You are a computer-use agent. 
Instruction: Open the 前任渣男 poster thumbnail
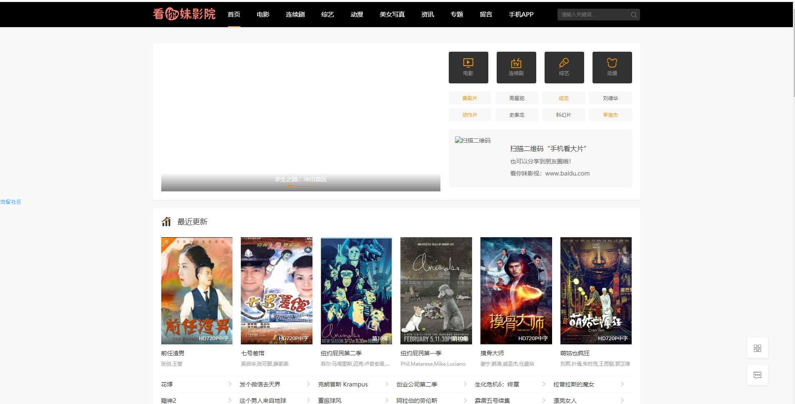[x=197, y=291]
